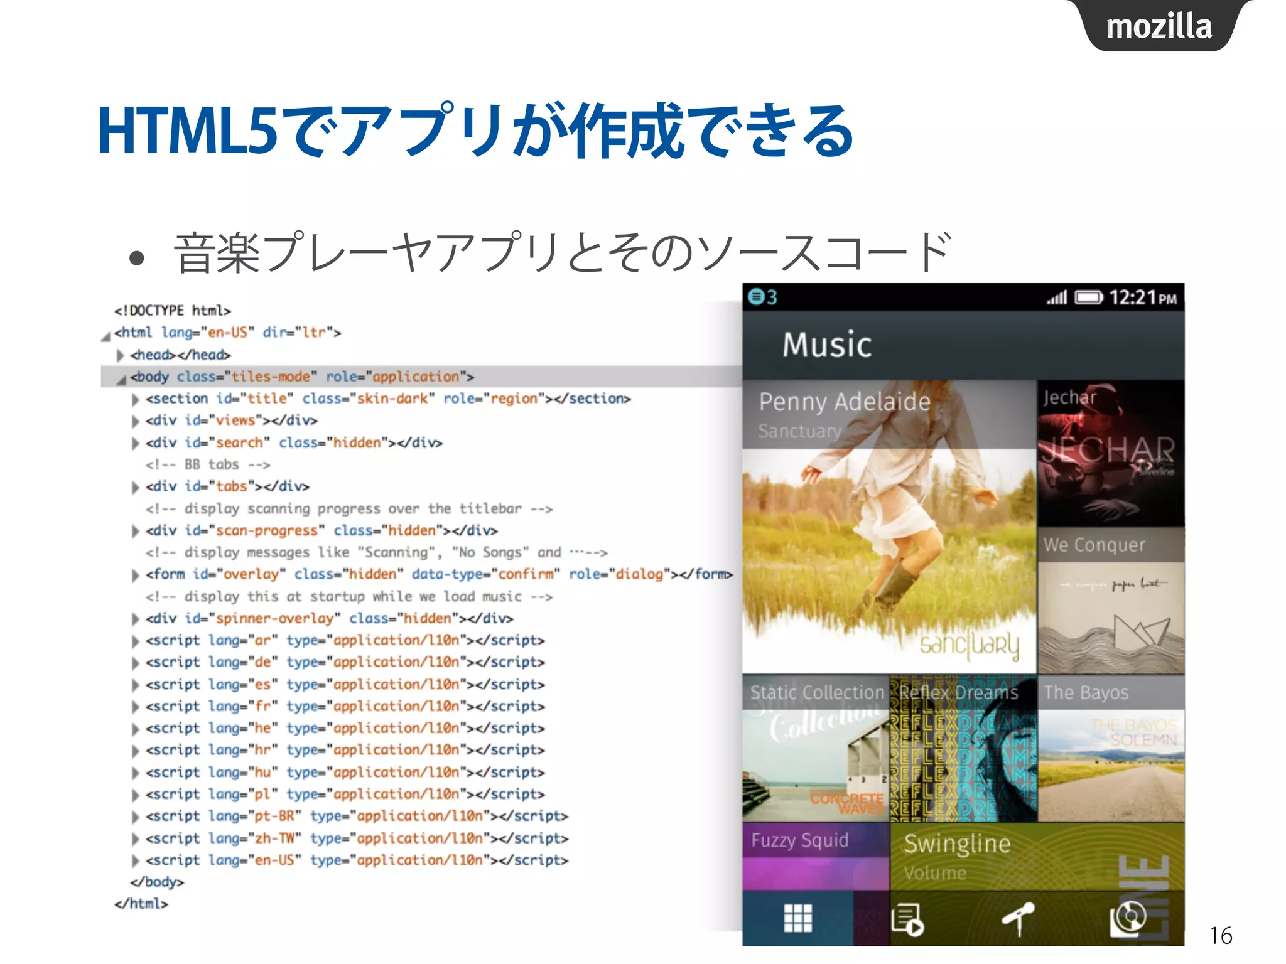The width and height of the screenshot is (1286, 964).
Task: Open the Penny Adelaide Sanctuary album tile
Action: click(889, 527)
